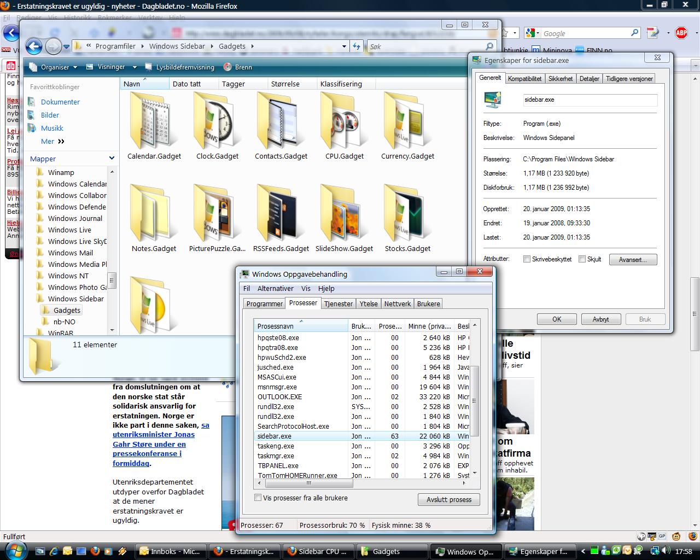Click the sidebar.exe filename field
700x560 pixels.
click(x=590, y=100)
